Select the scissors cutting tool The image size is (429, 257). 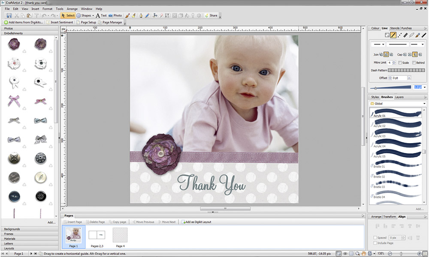155,15
